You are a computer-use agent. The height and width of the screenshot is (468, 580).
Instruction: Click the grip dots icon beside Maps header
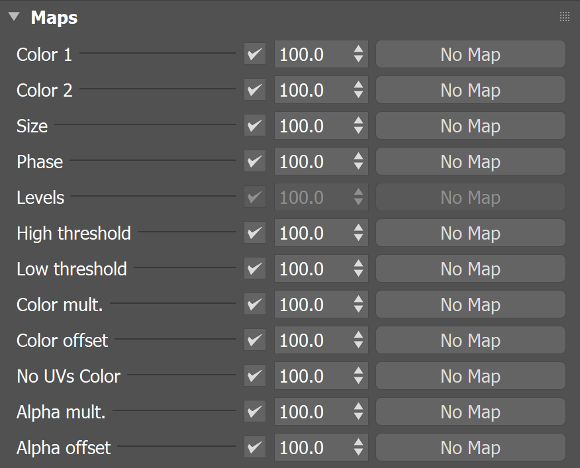pos(564,16)
